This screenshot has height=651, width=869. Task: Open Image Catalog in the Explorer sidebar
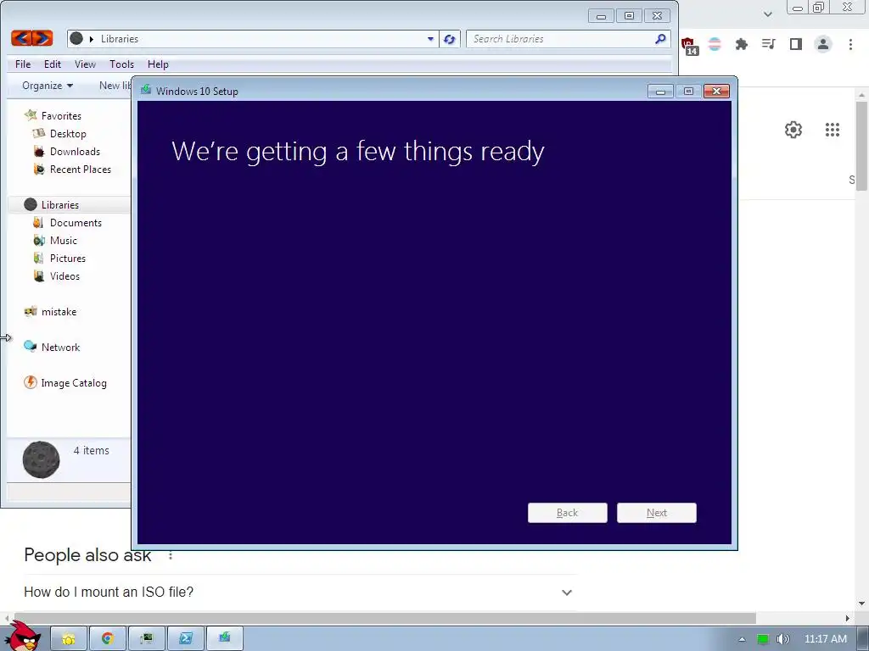click(74, 382)
